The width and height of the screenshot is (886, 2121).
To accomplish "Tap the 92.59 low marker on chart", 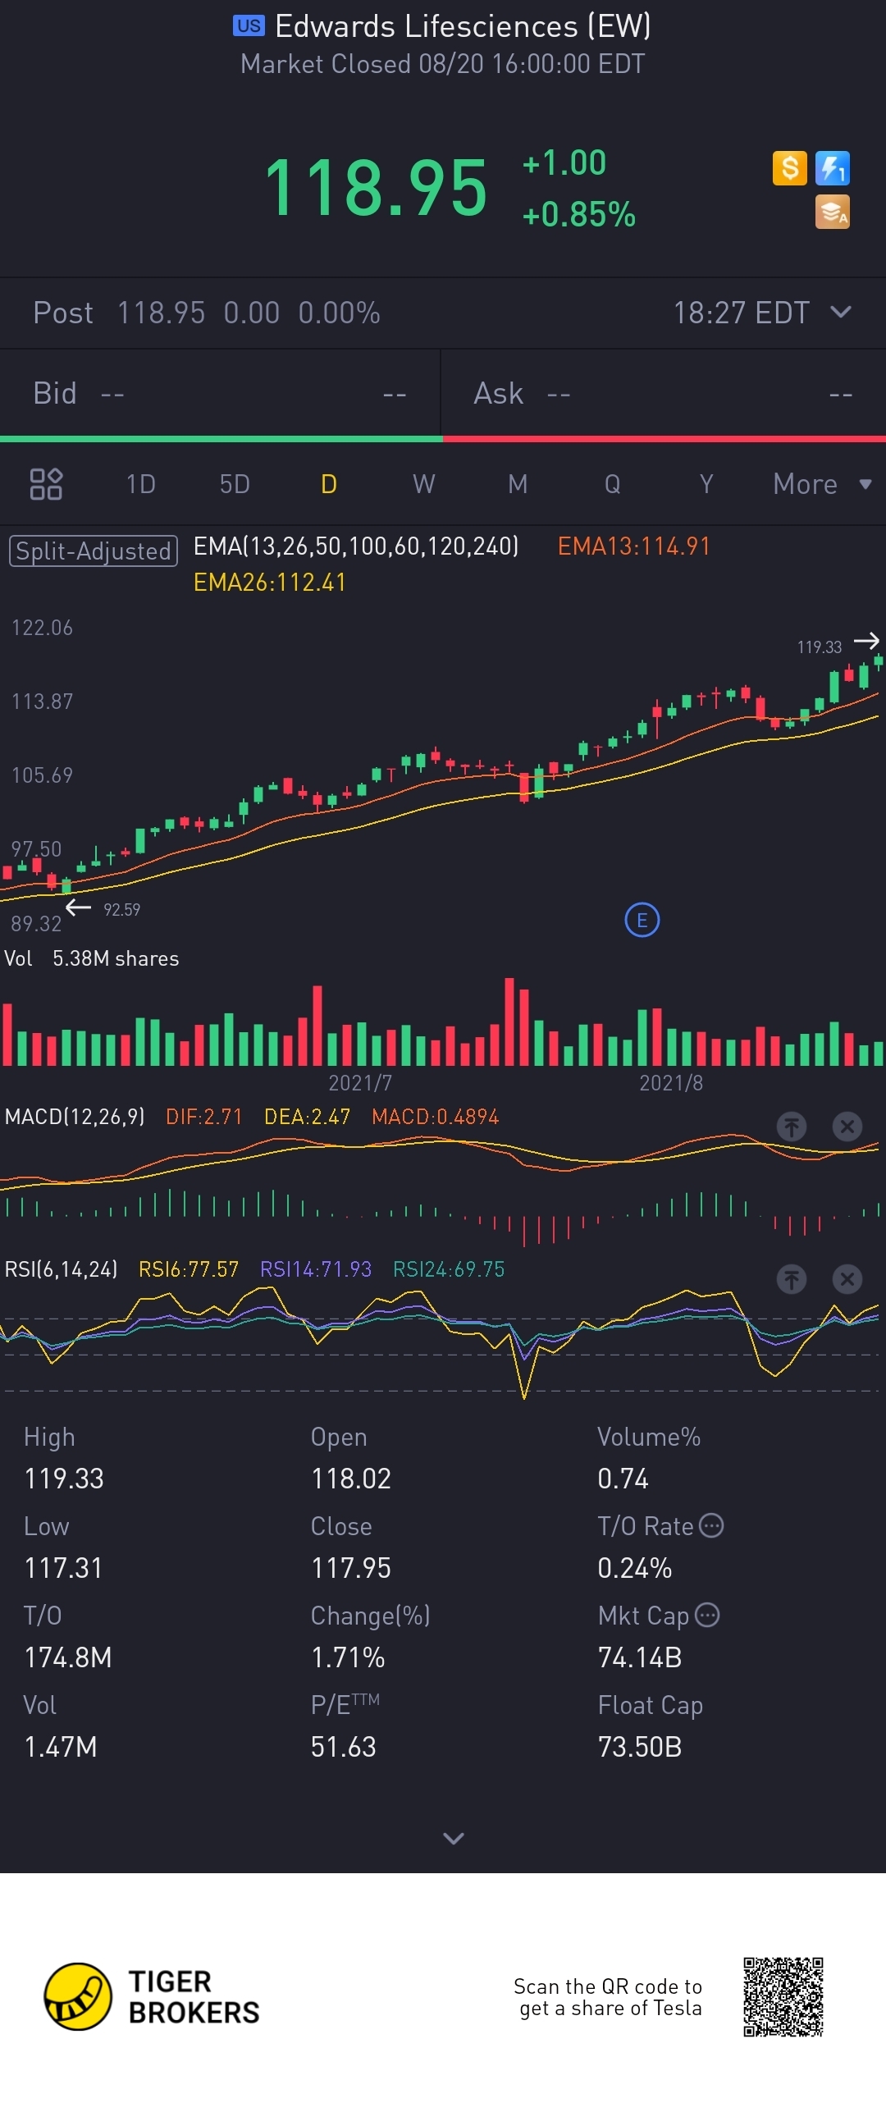I will point(122,910).
